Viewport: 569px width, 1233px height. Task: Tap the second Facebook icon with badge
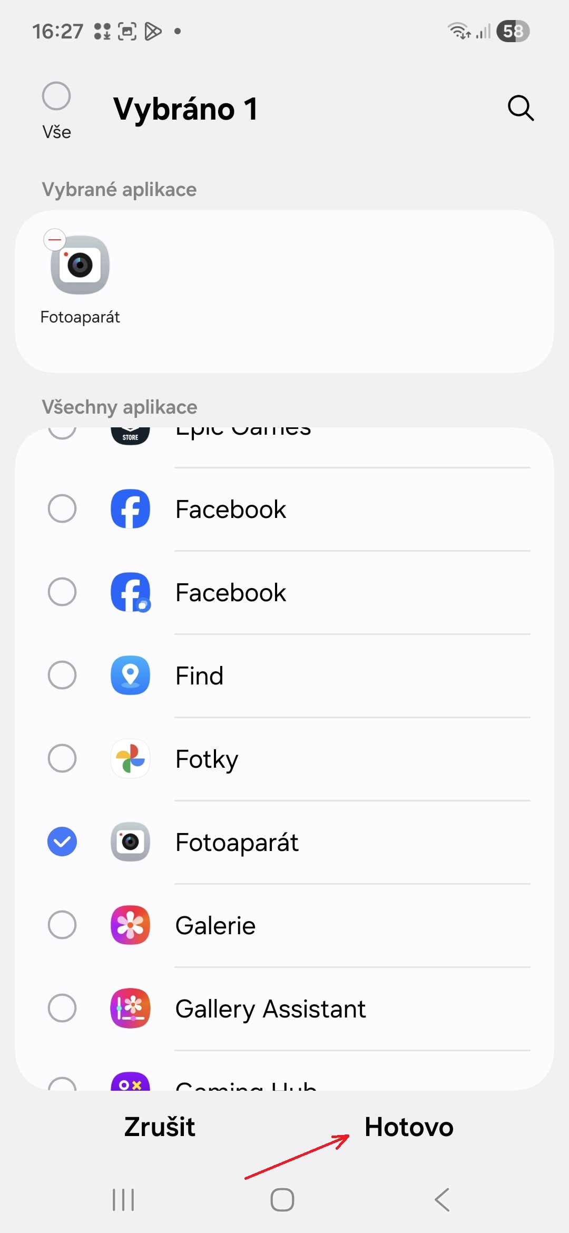click(x=130, y=592)
